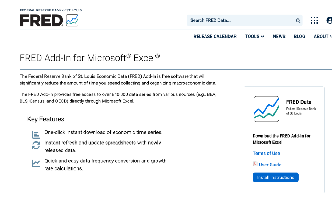Click the 'over 840,000 data series' paragraph
This screenshot has height=200, width=332.
(118, 98)
